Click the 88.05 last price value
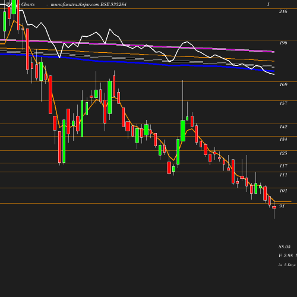Screen dimensions: 297x297 [285, 247]
